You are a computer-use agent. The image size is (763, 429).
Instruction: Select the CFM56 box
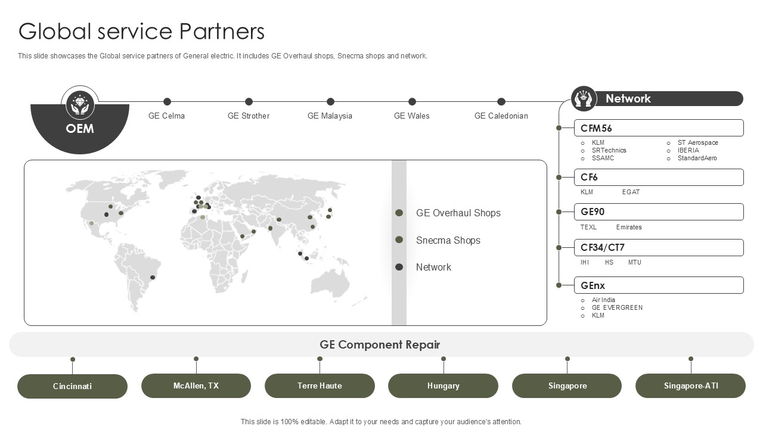coord(659,128)
